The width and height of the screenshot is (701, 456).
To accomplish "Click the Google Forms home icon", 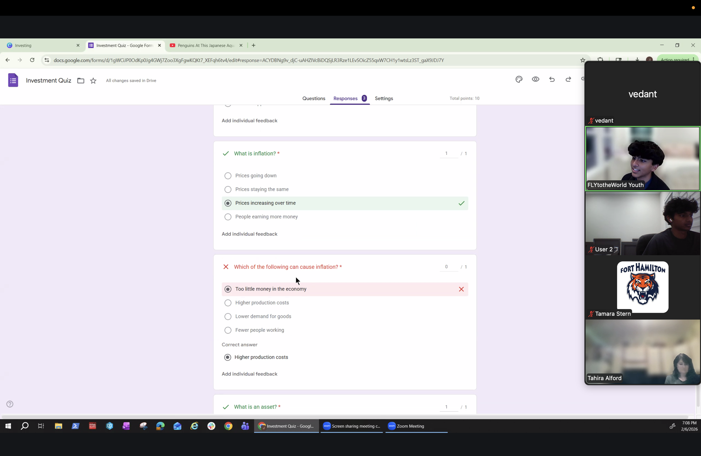I will (x=13, y=80).
